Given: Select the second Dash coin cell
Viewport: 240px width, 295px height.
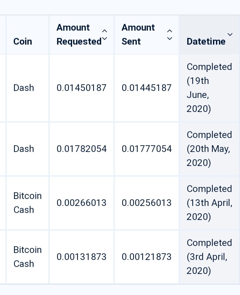Looking at the screenshot, I should click(24, 149).
